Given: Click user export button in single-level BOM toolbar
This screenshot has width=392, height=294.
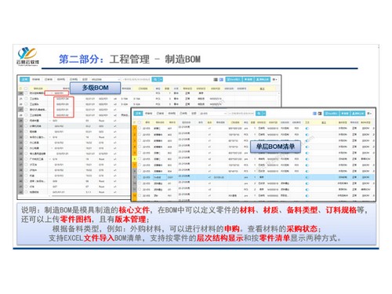Looking at the screenshot, I should (358, 114).
